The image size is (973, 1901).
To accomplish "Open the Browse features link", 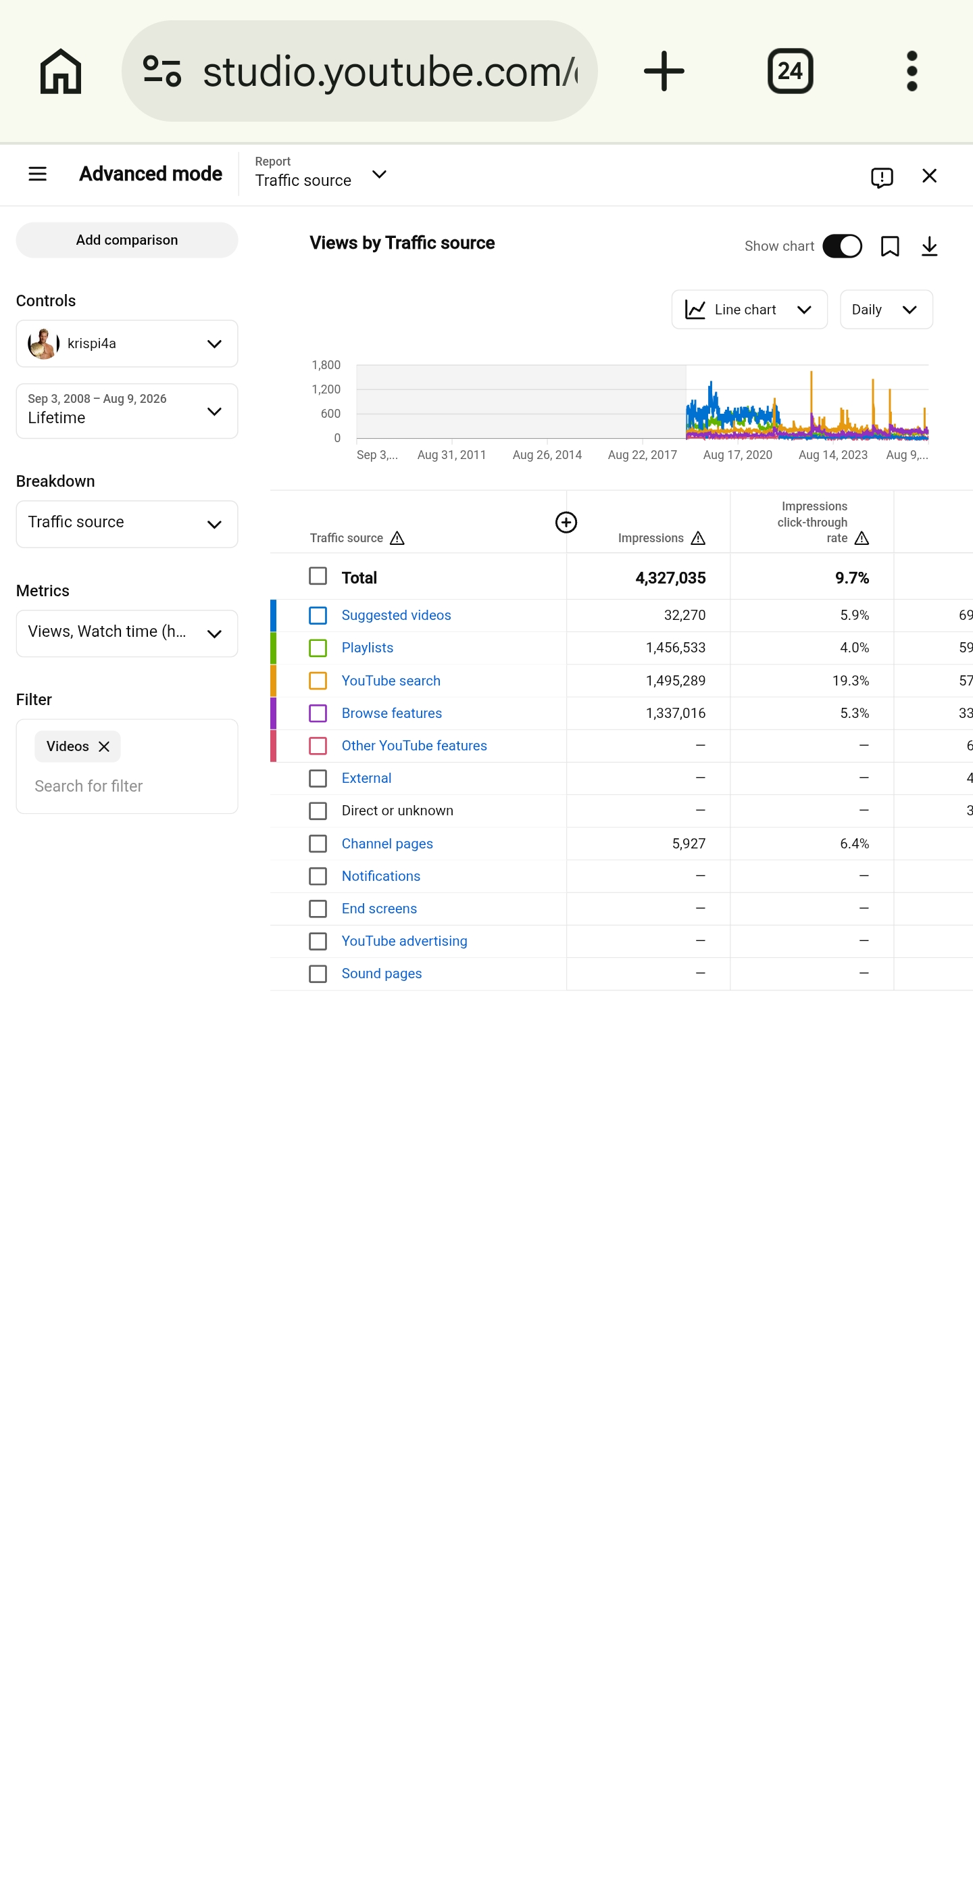I will (392, 714).
